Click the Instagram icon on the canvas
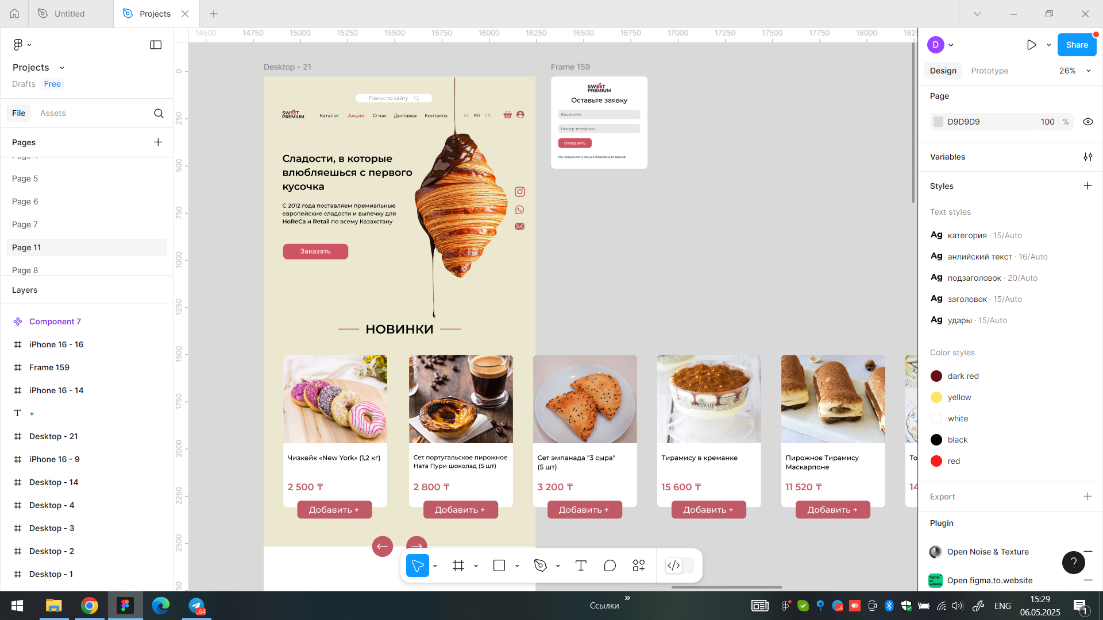Image resolution: width=1103 pixels, height=620 pixels. 520,192
